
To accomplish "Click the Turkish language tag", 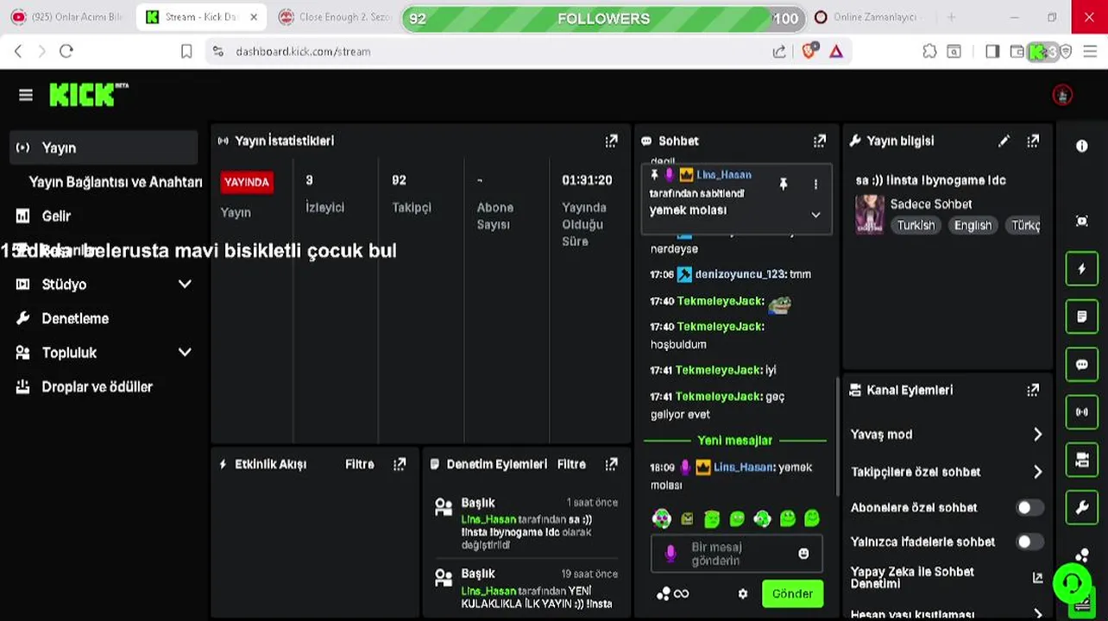I will 916,225.
